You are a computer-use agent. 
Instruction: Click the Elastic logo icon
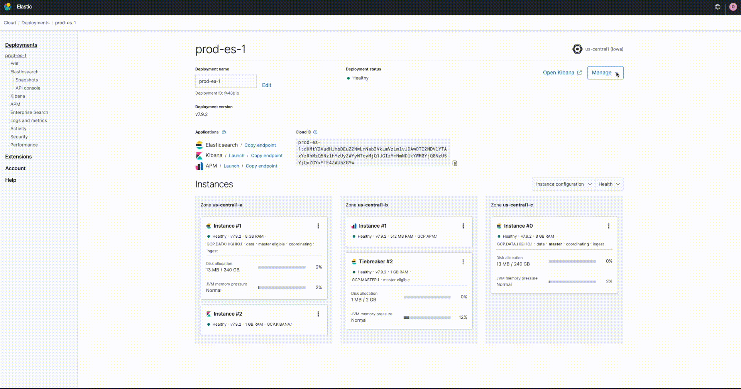pos(7,7)
